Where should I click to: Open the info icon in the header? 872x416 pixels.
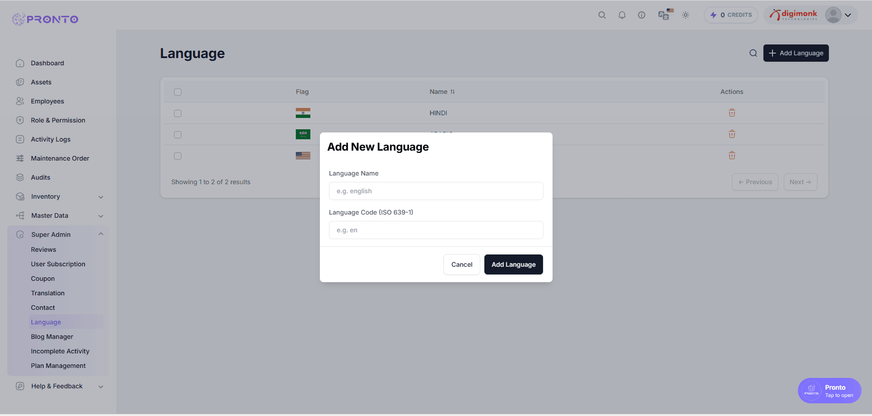pos(642,15)
